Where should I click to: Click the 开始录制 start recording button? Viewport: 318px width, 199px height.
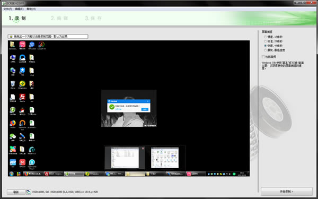pos(286,191)
